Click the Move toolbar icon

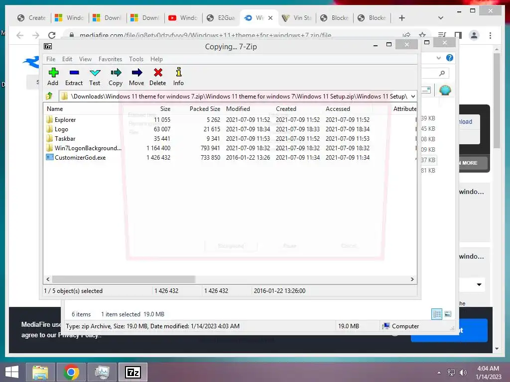point(136,77)
